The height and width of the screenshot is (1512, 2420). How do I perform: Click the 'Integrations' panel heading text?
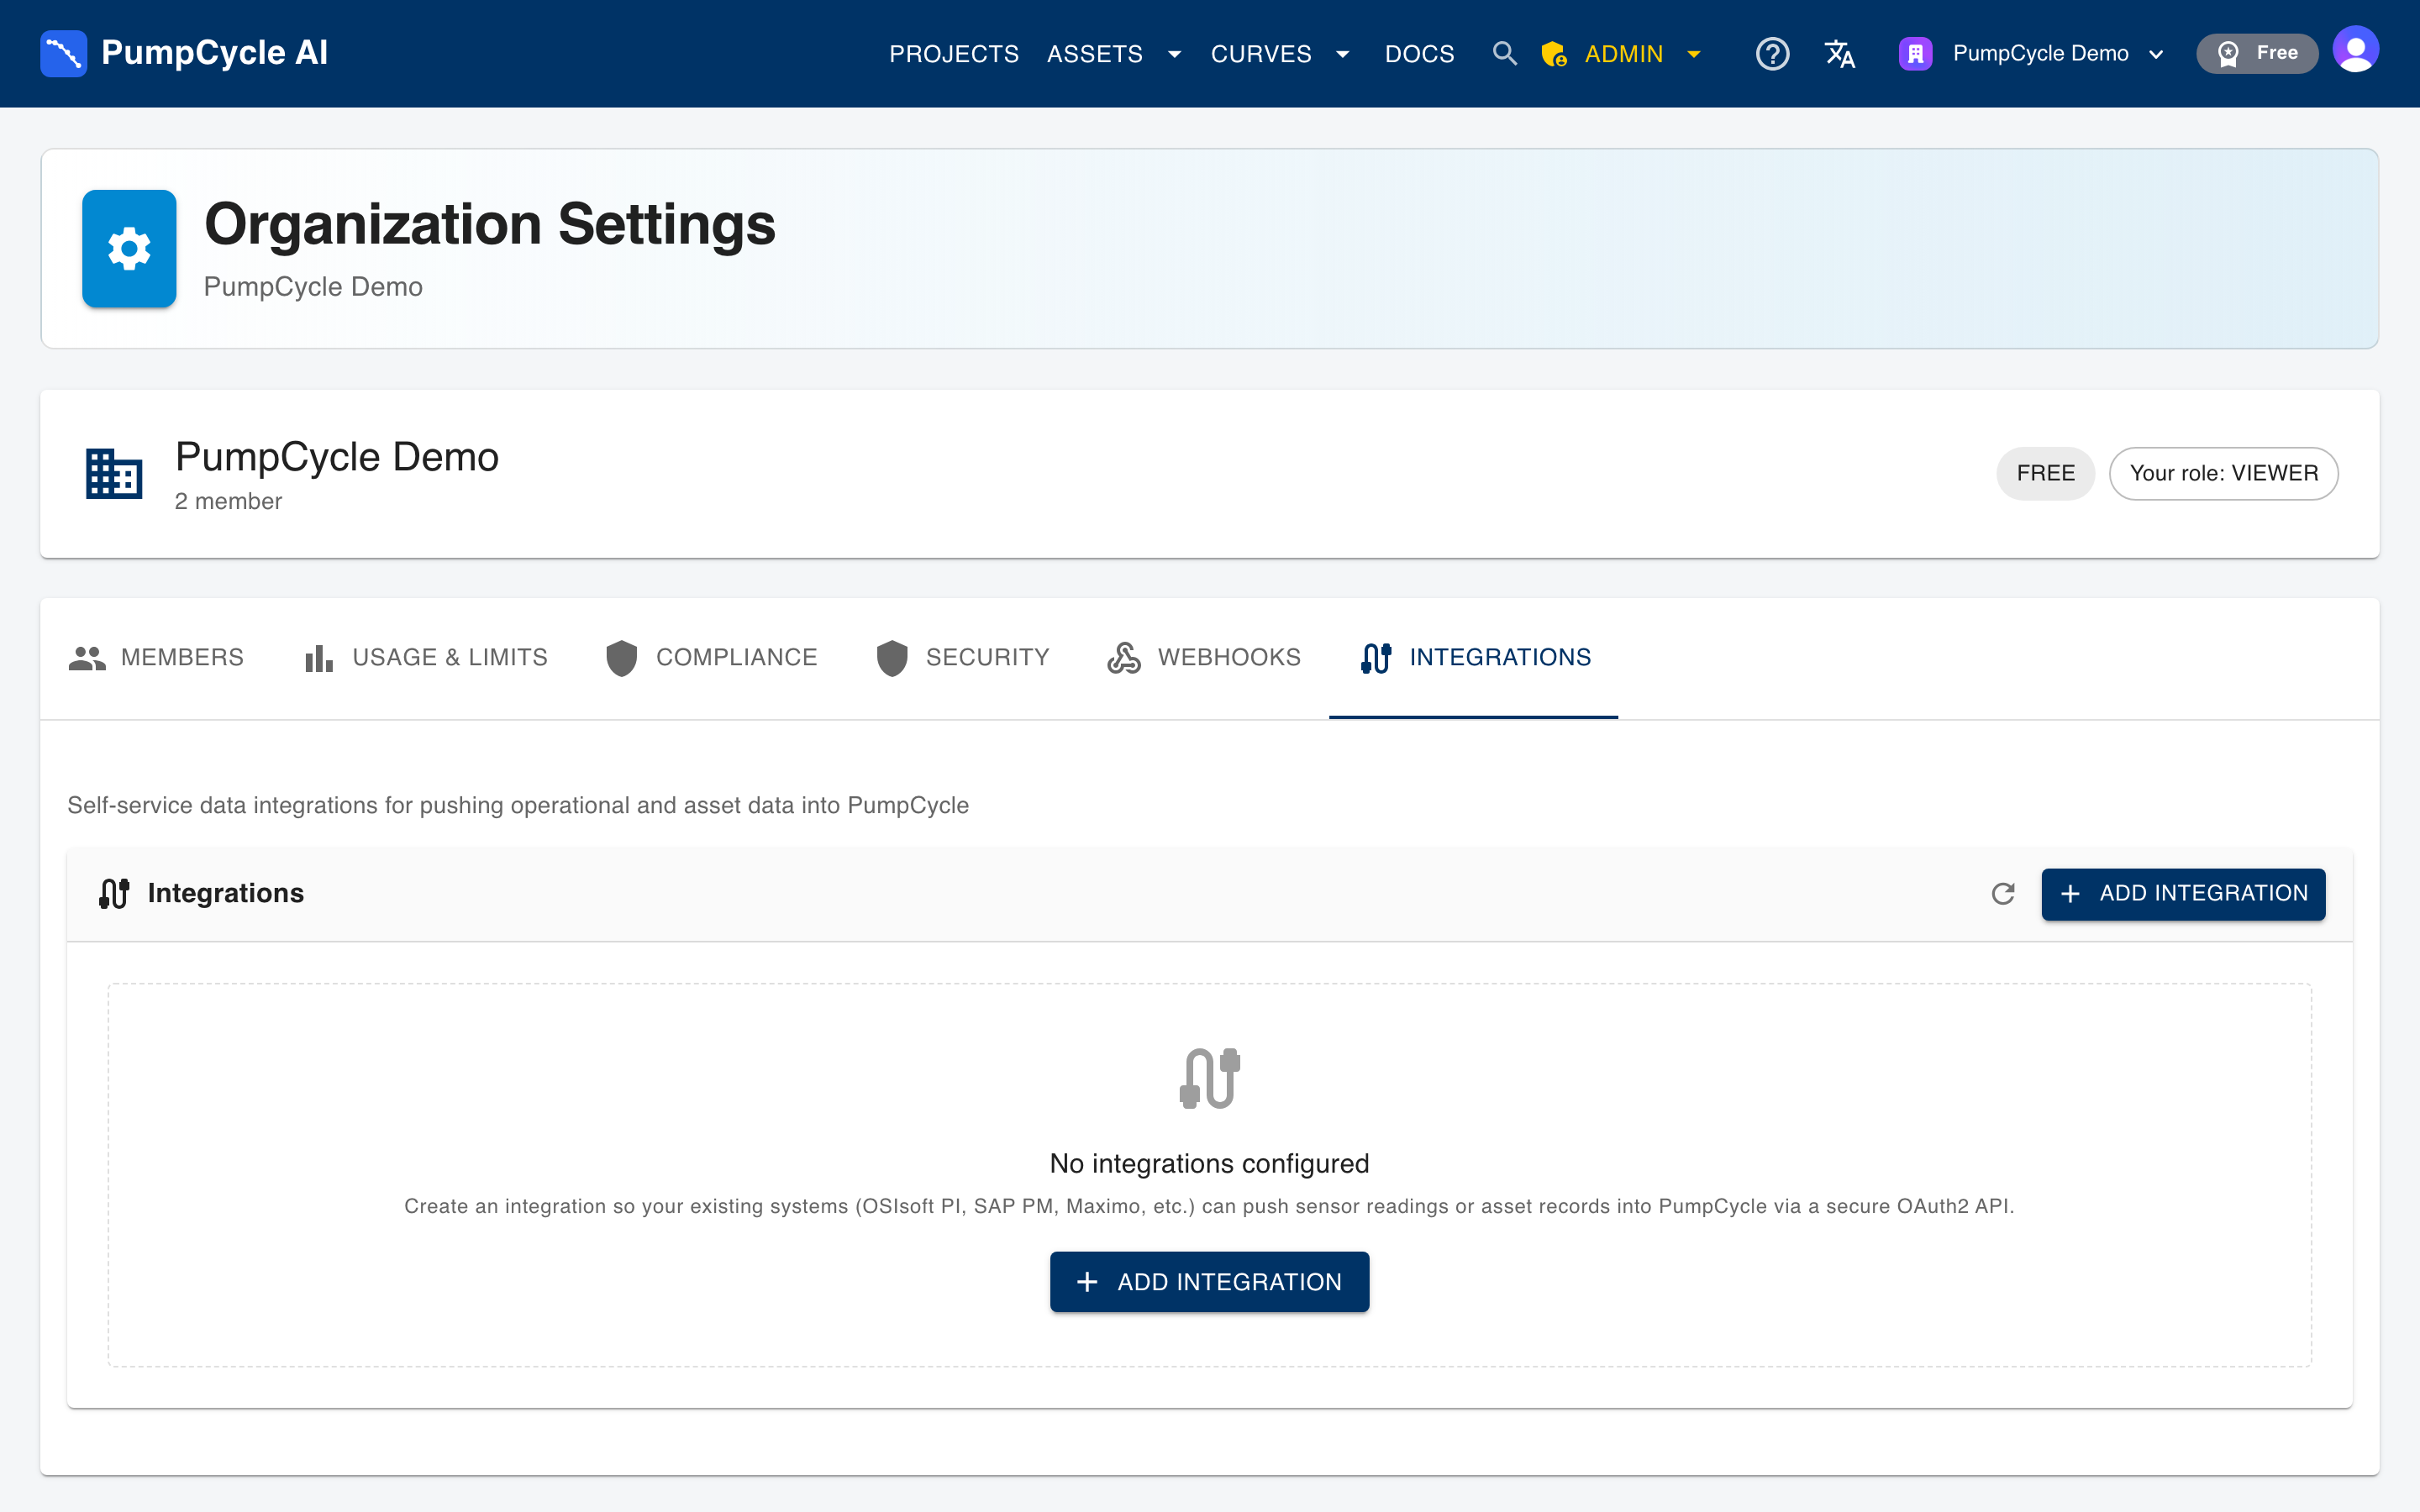(226, 893)
